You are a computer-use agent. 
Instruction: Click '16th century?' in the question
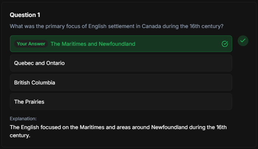(x=206, y=26)
